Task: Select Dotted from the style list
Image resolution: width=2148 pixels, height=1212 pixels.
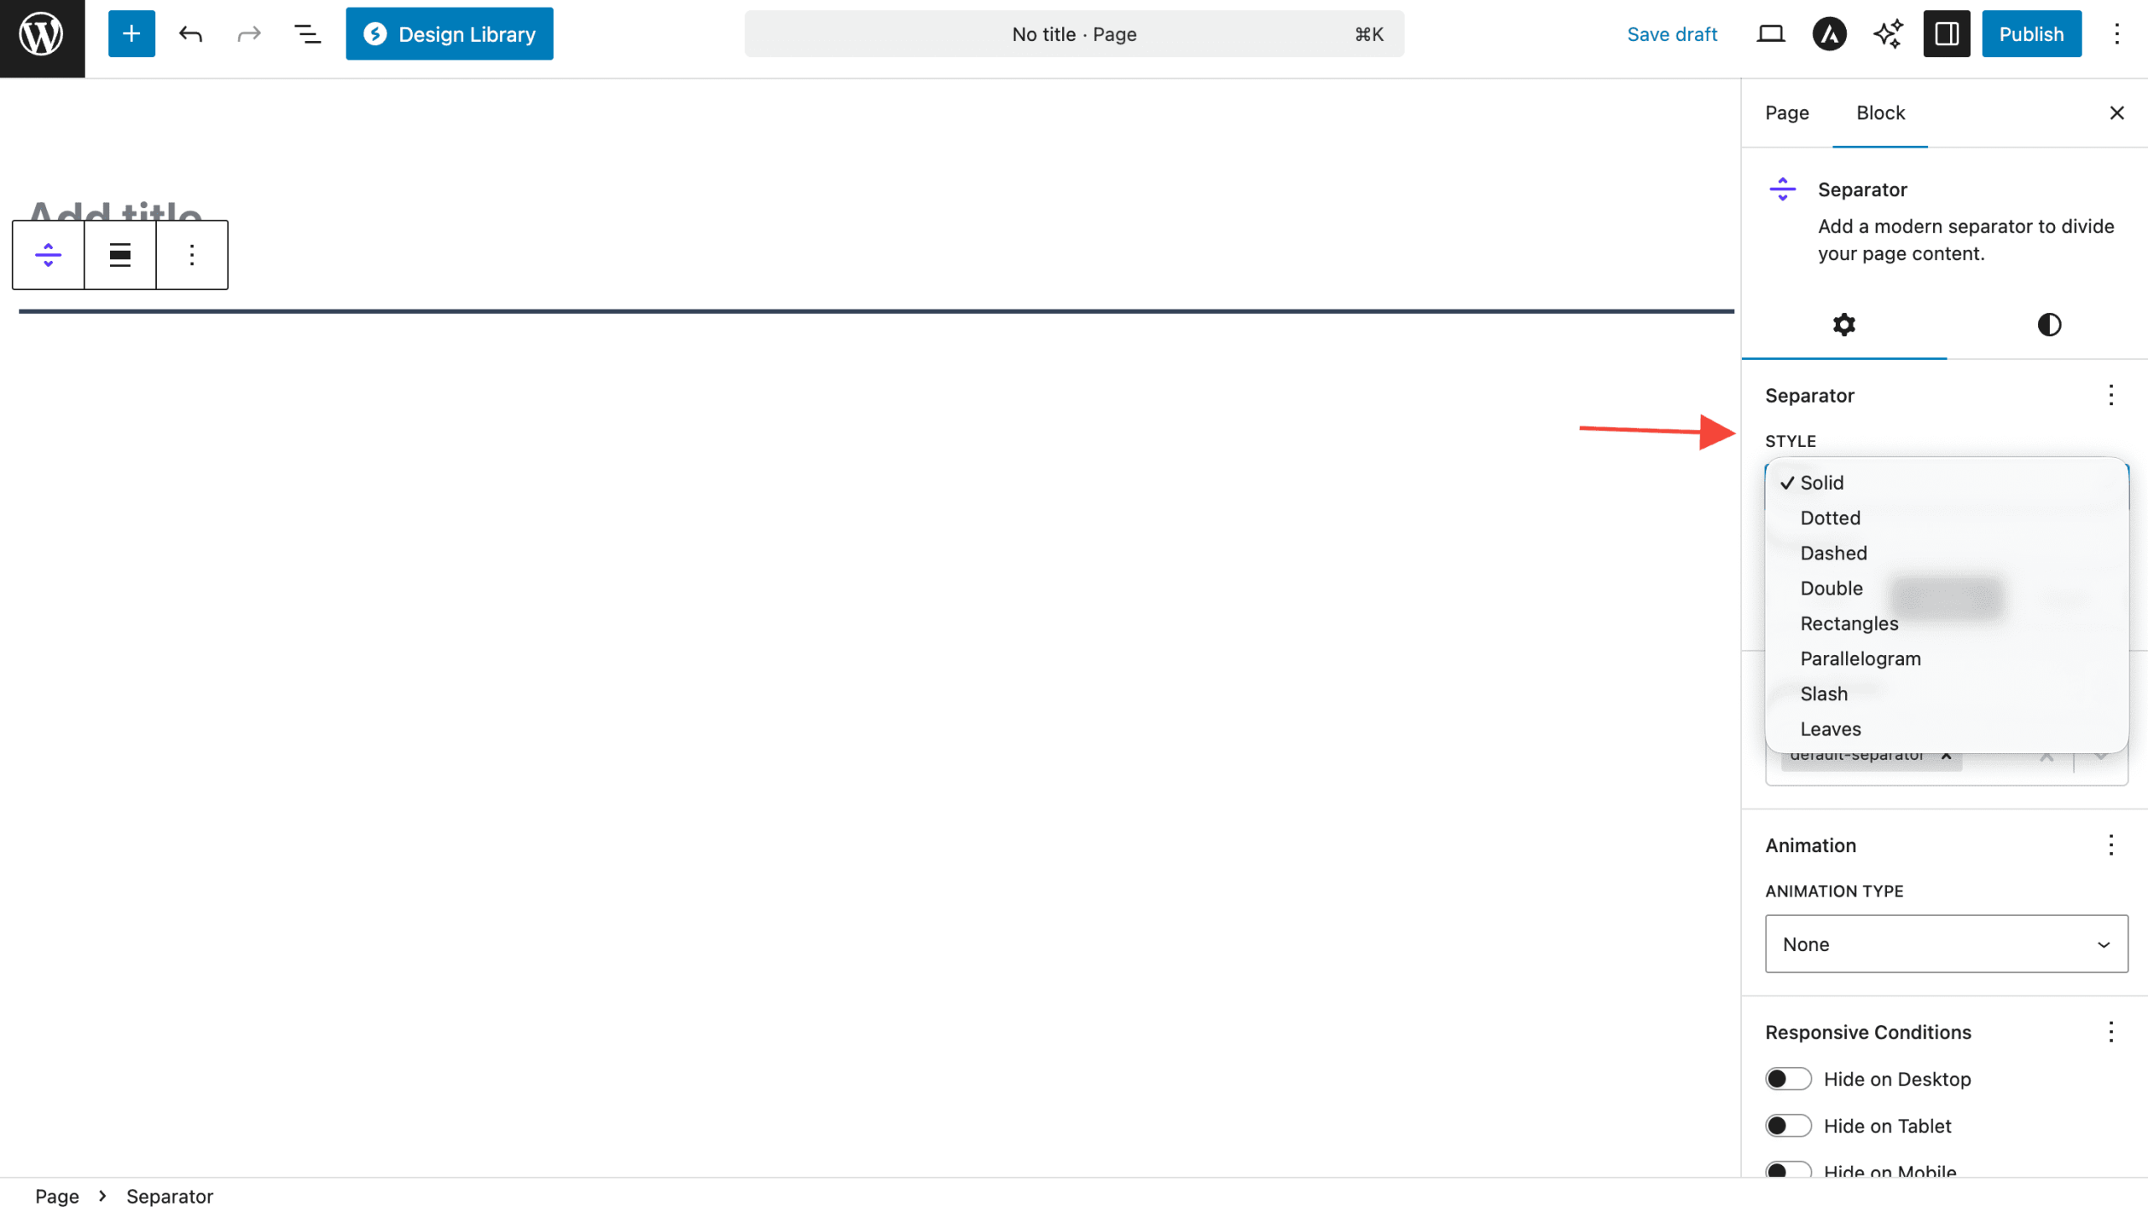Action: pyautogui.click(x=1830, y=518)
